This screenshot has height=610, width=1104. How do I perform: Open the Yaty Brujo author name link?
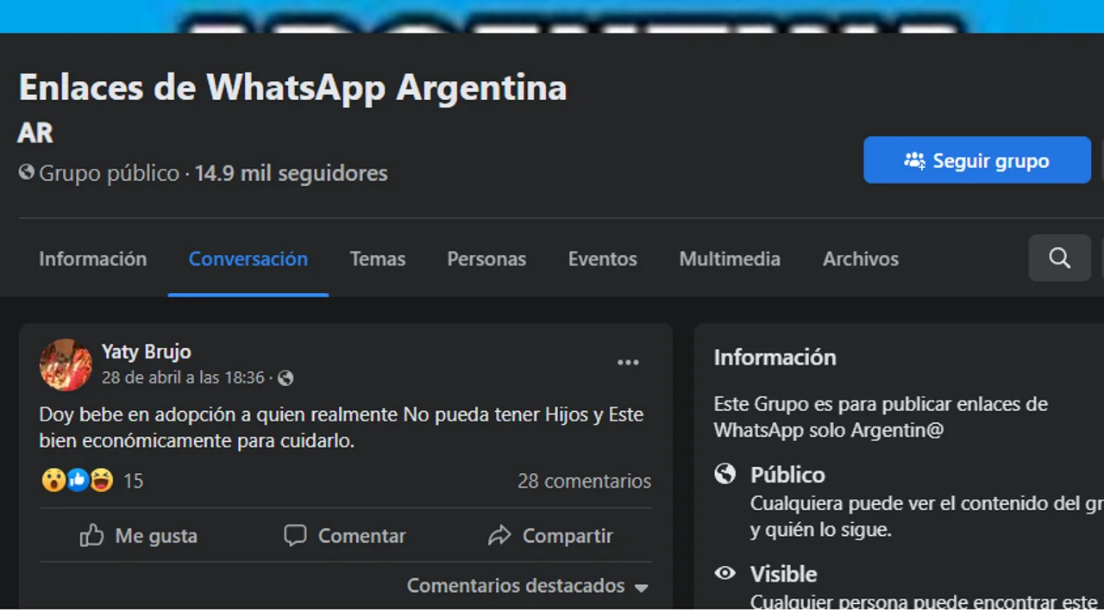tap(147, 352)
